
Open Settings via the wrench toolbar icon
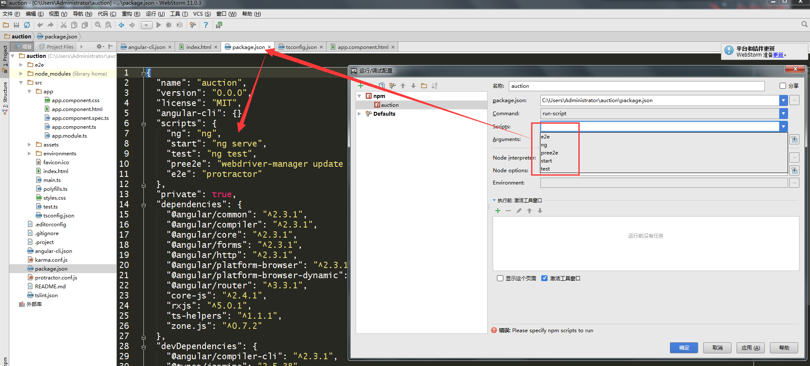tap(193, 25)
